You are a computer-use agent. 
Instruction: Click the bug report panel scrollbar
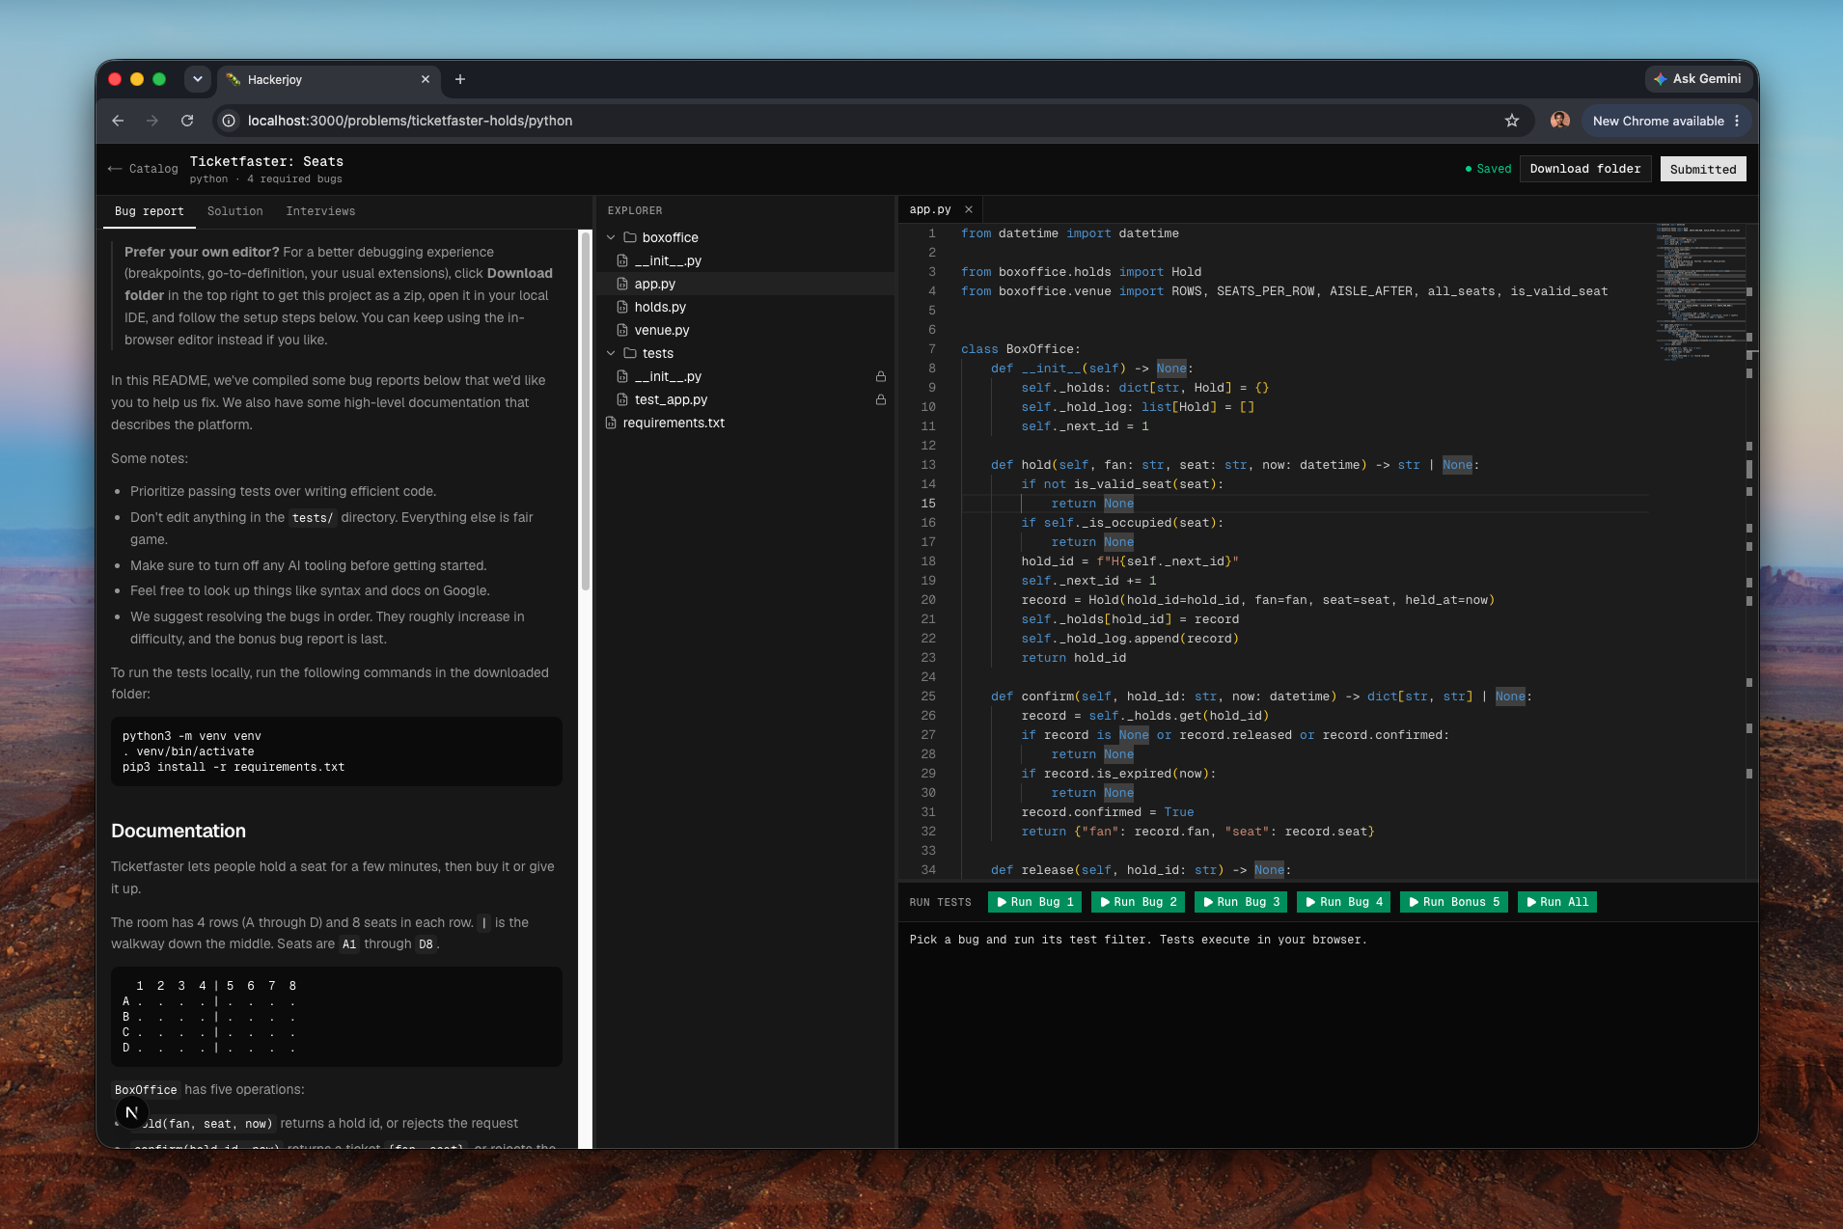[x=585, y=410]
